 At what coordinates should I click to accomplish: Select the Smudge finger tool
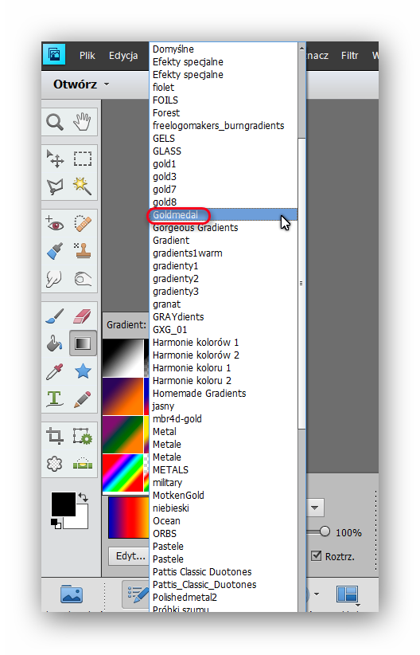(54, 279)
